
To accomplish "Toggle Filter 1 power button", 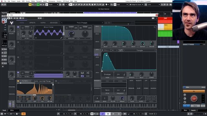I will point(18,81).
